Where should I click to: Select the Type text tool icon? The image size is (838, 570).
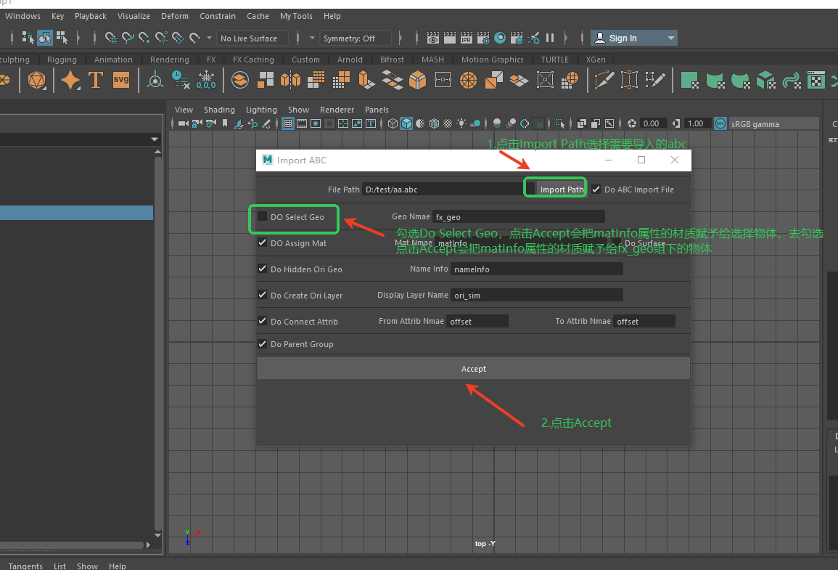coord(96,80)
